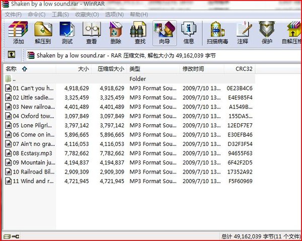Click CRC32 value 0E23B4C6

[240, 89]
